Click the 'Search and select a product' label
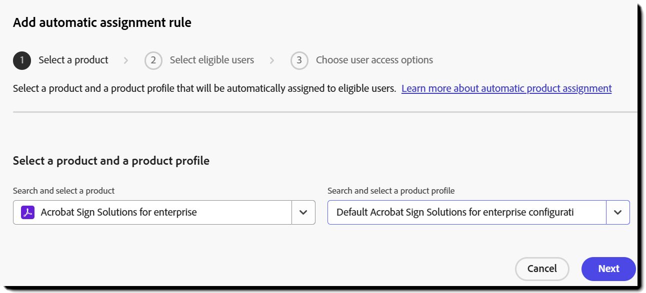 point(63,191)
